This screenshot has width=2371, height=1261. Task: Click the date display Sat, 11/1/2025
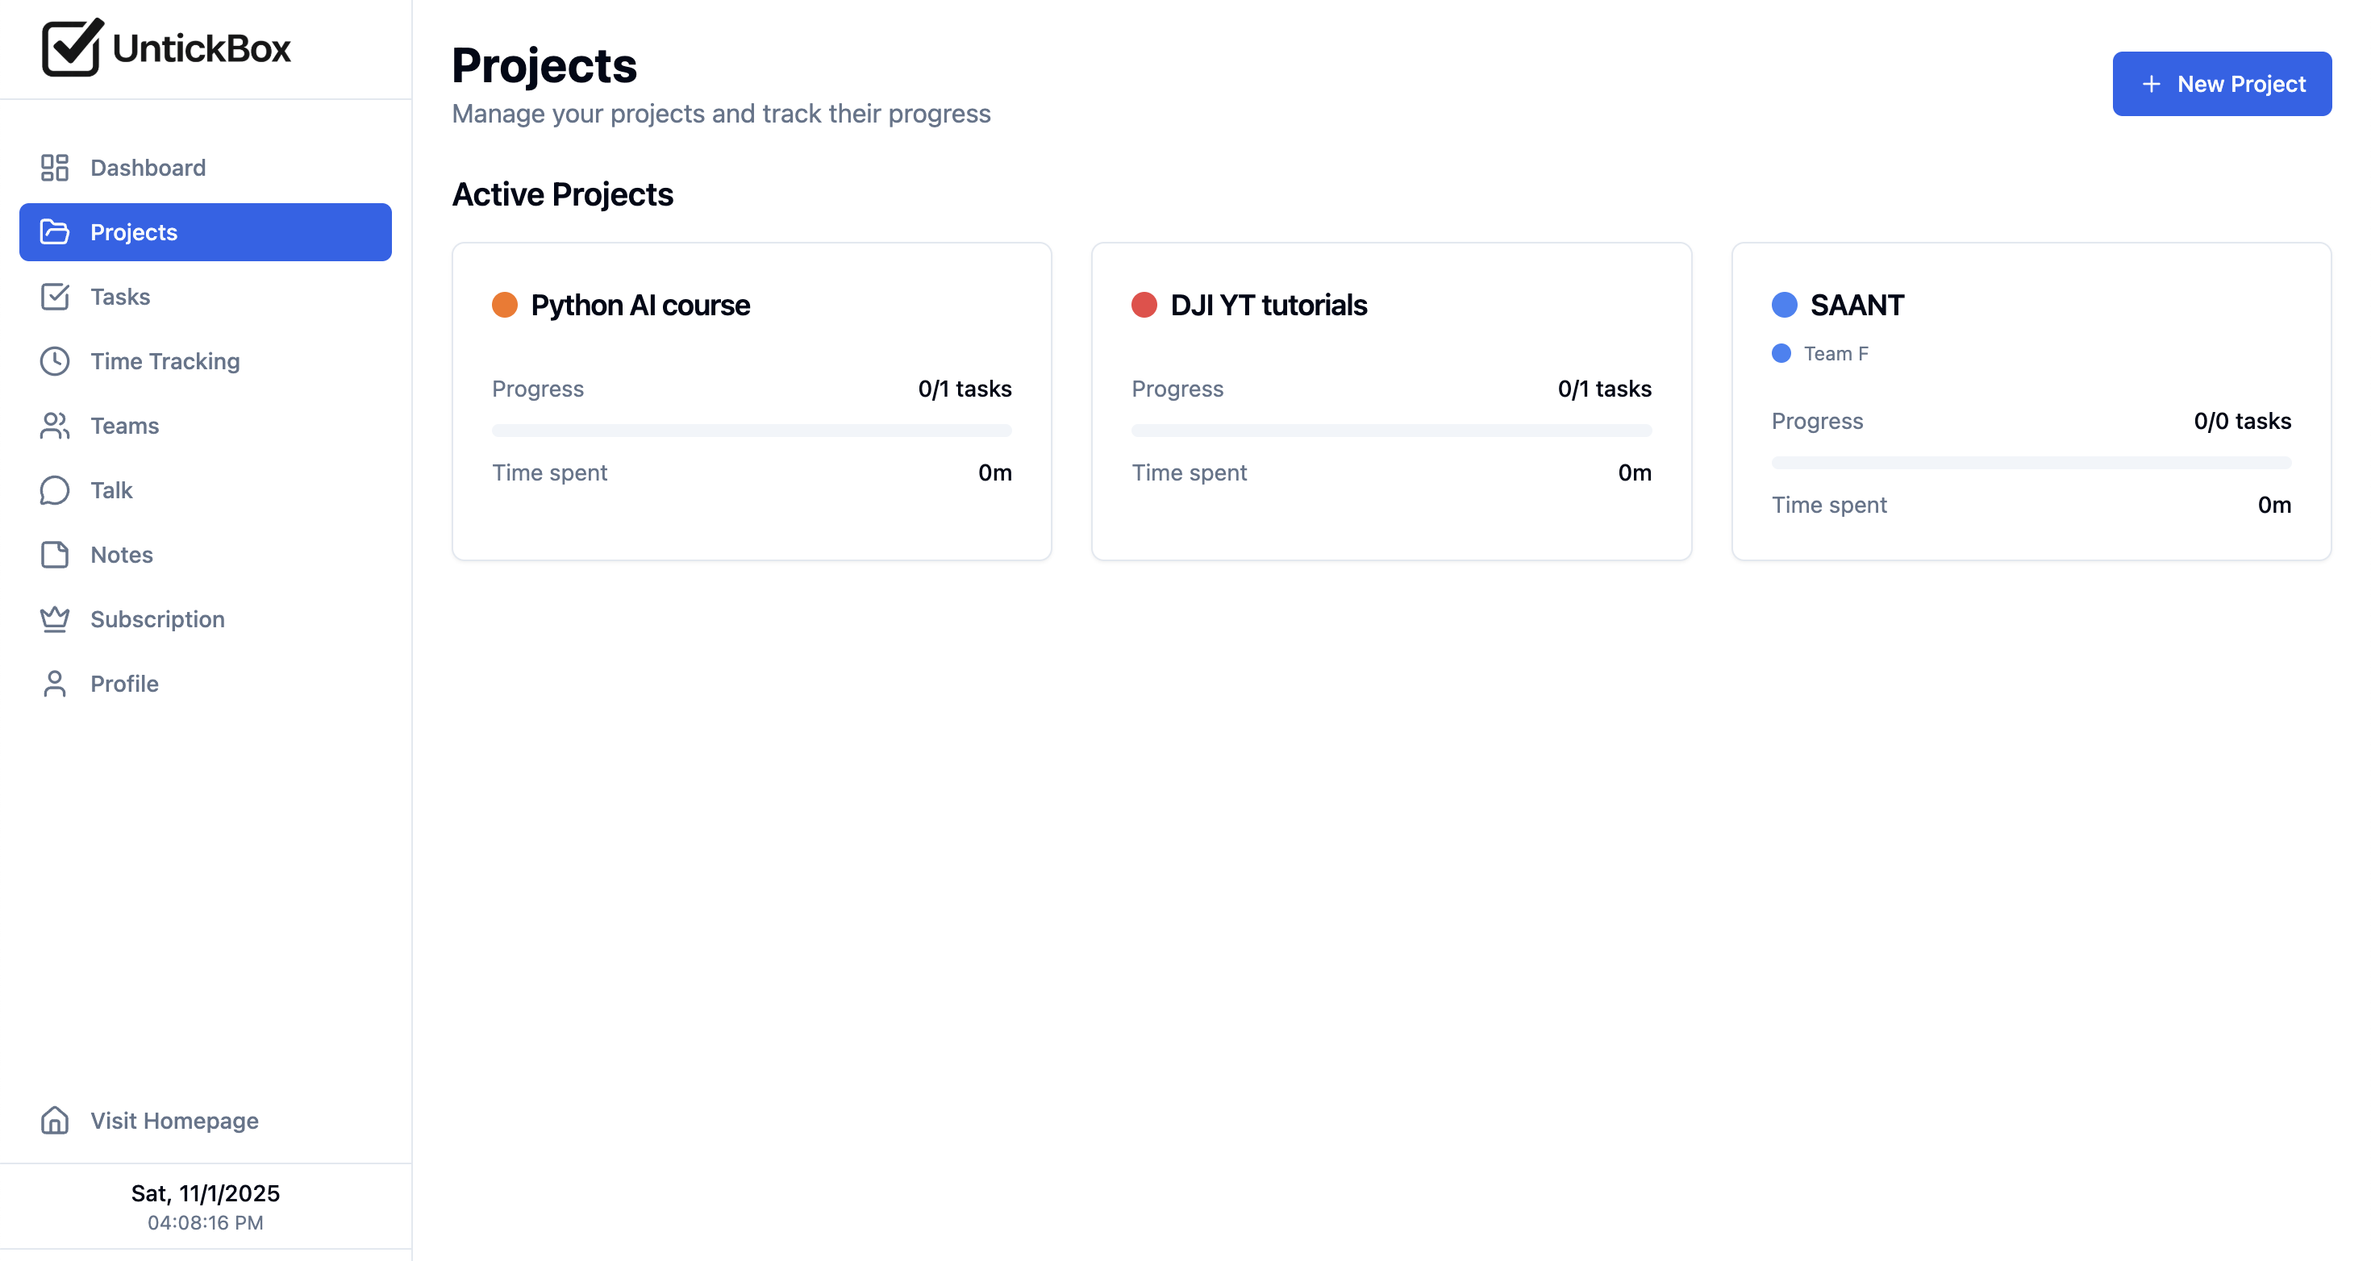click(204, 1193)
